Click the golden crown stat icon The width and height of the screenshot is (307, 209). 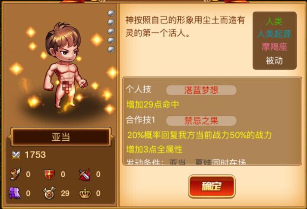click(x=85, y=193)
